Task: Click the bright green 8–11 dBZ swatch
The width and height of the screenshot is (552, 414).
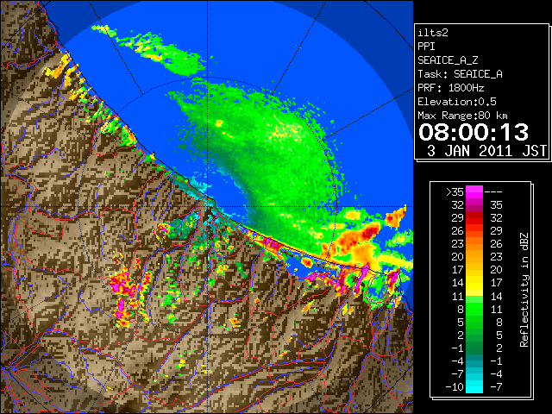Action: 474,309
